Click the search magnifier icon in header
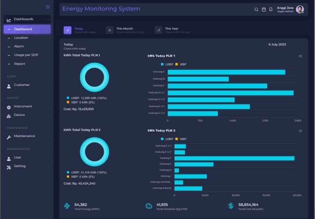 pos(256,10)
